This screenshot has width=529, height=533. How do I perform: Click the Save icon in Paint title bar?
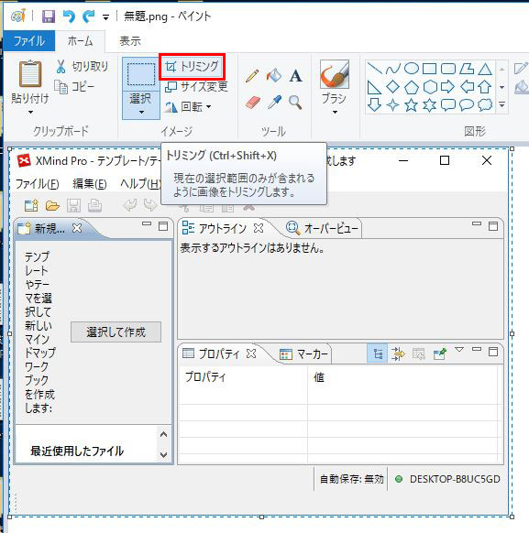coord(49,16)
